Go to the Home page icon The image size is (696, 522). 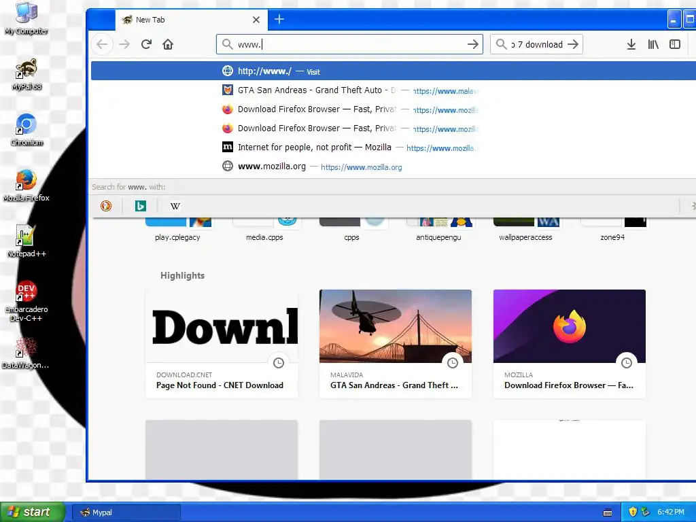pos(168,44)
